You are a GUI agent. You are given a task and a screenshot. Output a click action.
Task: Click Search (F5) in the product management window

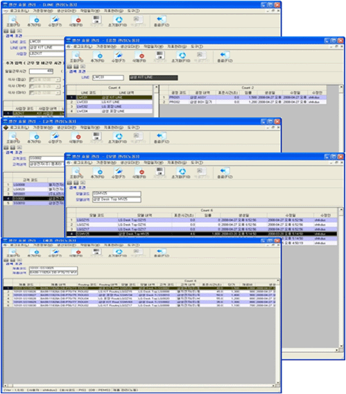click(x=13, y=252)
